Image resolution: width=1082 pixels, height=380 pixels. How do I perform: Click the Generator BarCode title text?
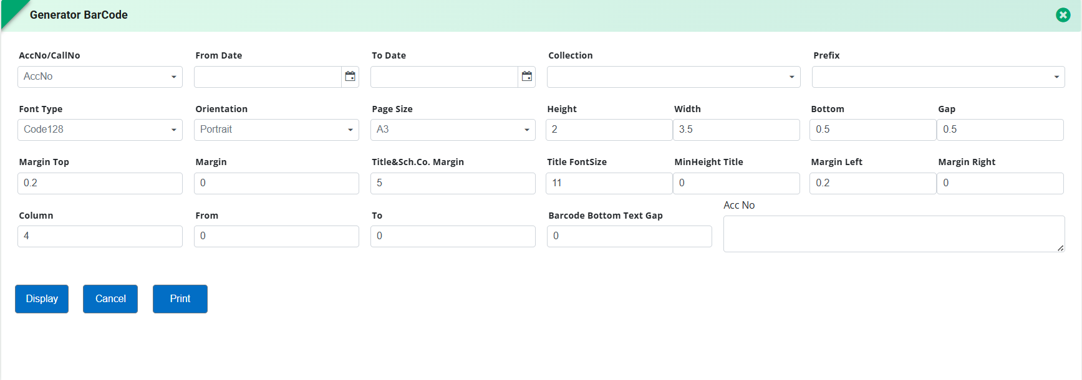[79, 15]
